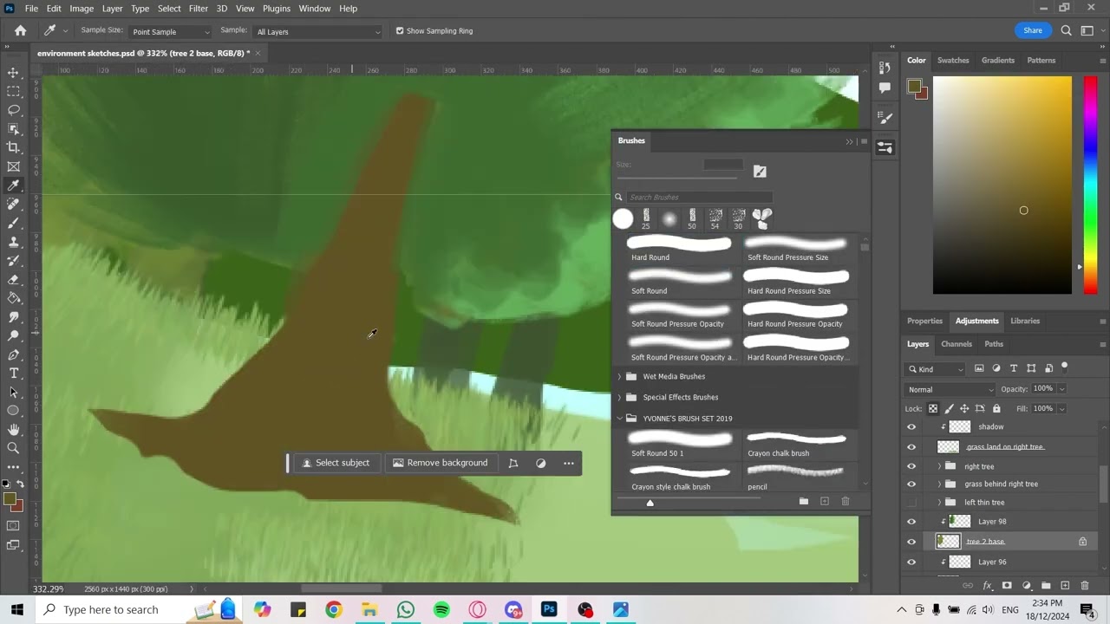Click the Select subject button
1110x624 pixels.
click(x=336, y=463)
